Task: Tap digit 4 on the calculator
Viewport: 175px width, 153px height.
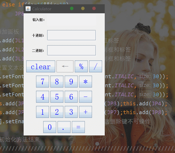Action: pos(42,97)
